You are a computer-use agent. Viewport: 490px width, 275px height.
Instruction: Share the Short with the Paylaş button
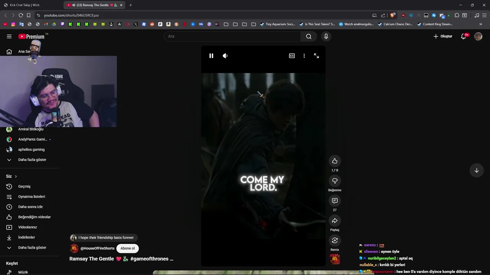(x=335, y=220)
